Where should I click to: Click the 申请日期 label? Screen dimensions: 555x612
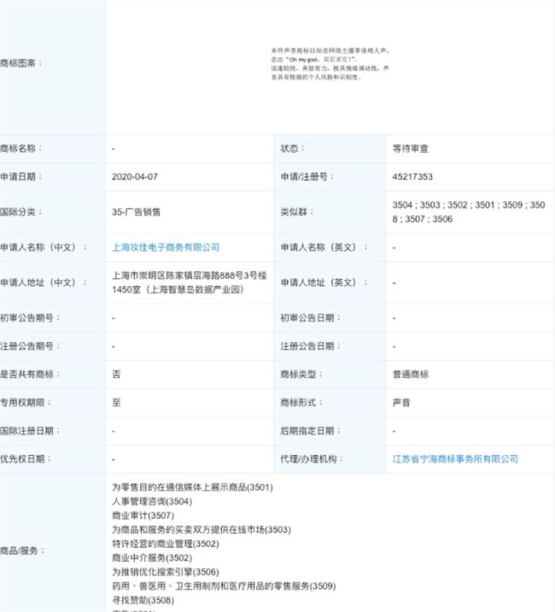click(21, 177)
